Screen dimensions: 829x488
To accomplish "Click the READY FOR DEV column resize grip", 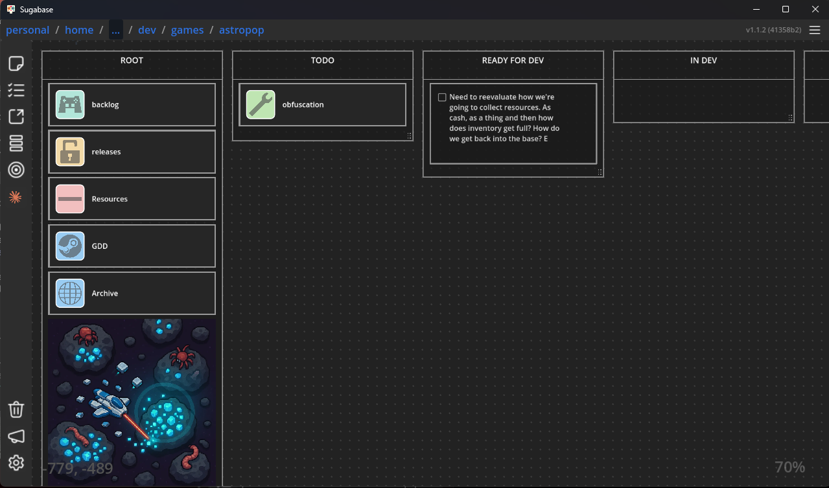I will [x=600, y=172].
